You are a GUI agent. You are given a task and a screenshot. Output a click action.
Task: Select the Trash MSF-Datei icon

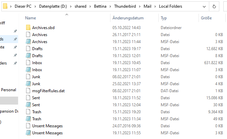[x=28, y=119]
